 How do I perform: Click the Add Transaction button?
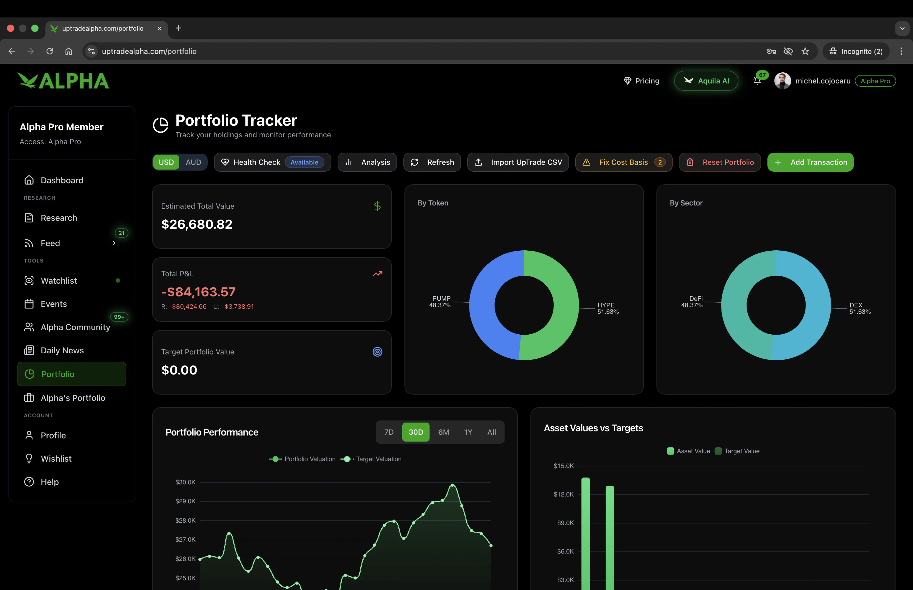810,162
